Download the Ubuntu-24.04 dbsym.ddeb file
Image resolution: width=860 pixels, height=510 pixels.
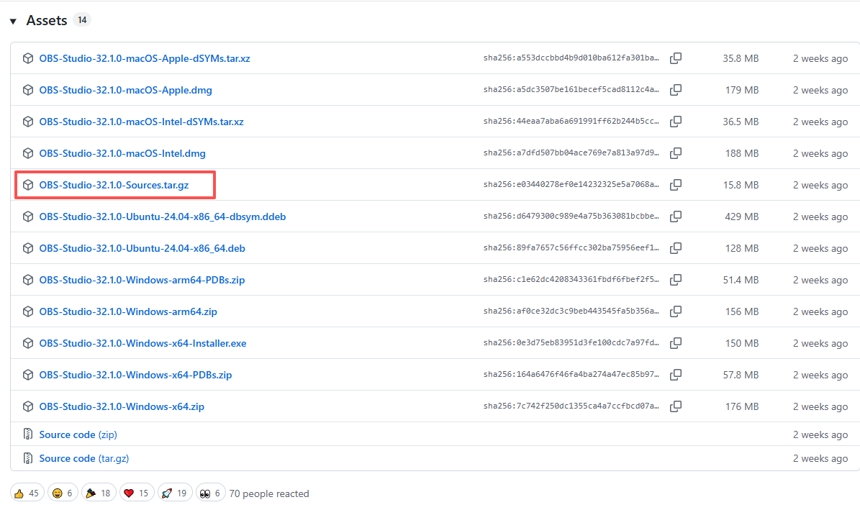(x=163, y=217)
